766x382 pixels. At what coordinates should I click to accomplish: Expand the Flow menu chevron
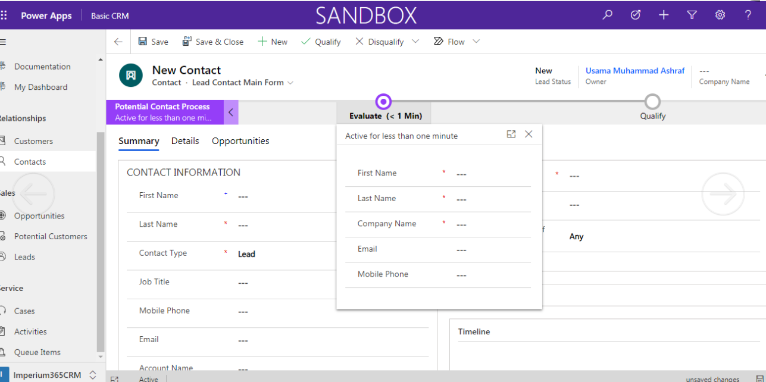click(476, 42)
